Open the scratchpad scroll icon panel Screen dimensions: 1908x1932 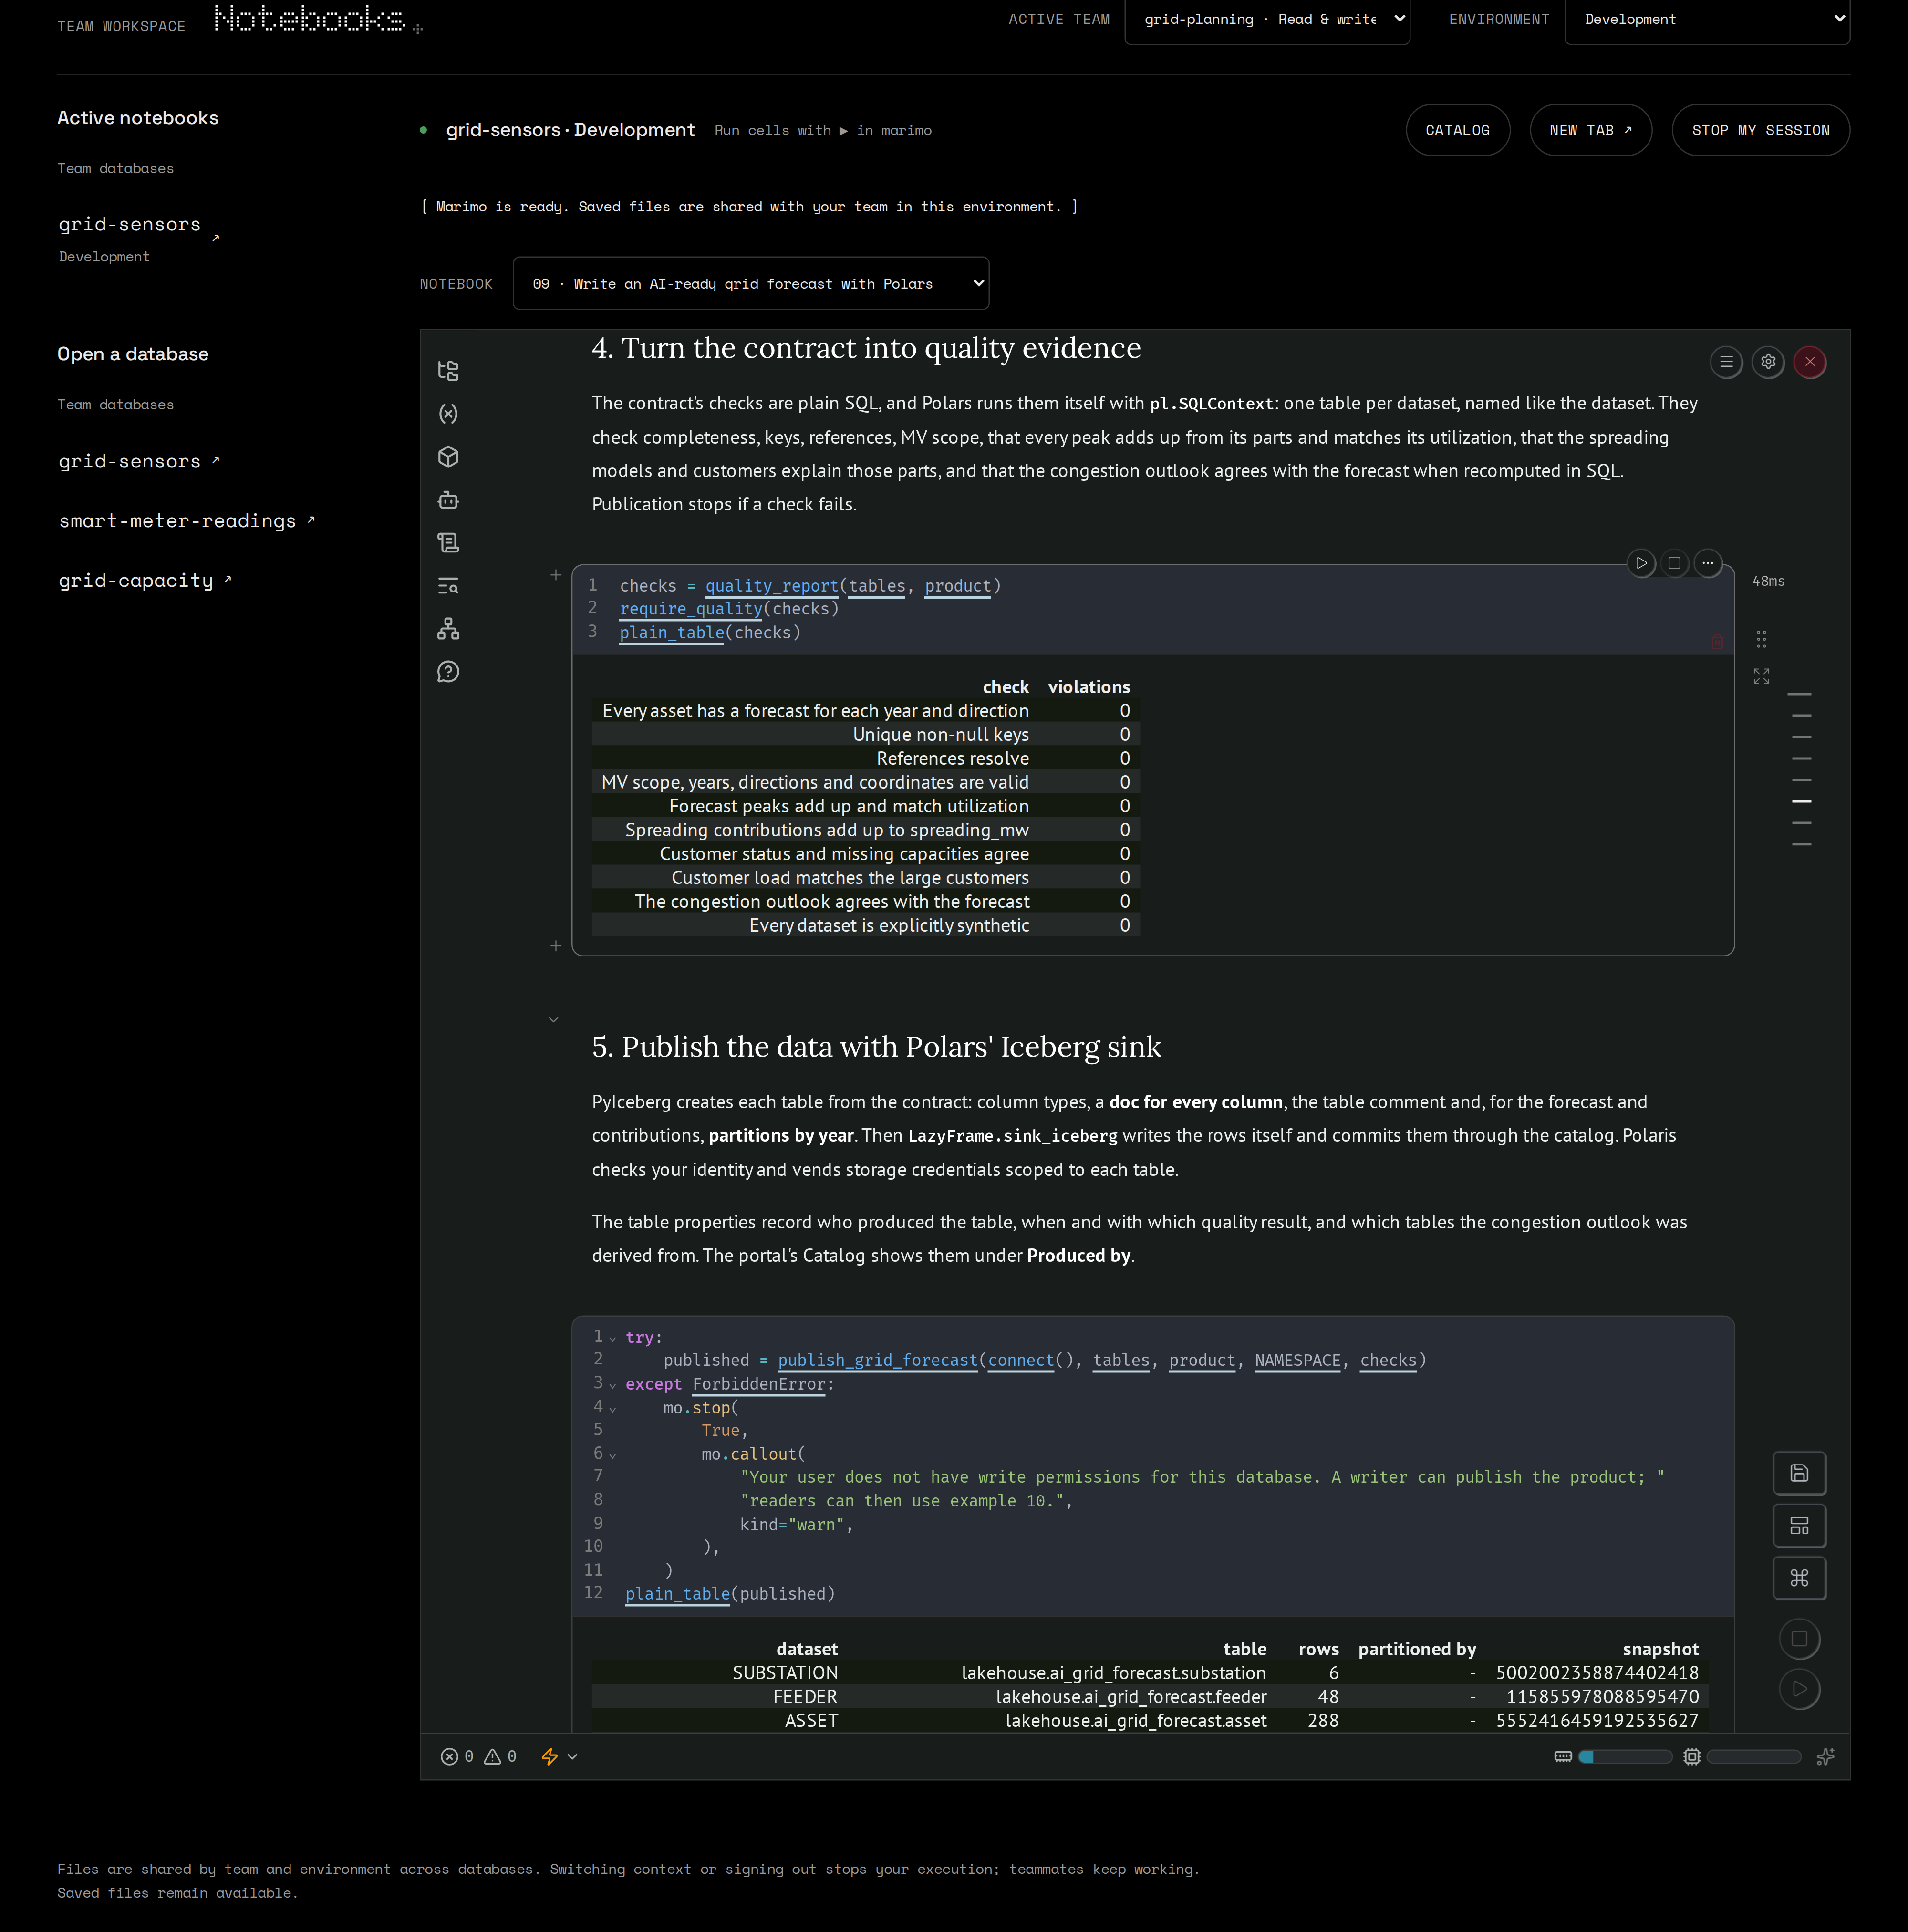pyautogui.click(x=448, y=543)
